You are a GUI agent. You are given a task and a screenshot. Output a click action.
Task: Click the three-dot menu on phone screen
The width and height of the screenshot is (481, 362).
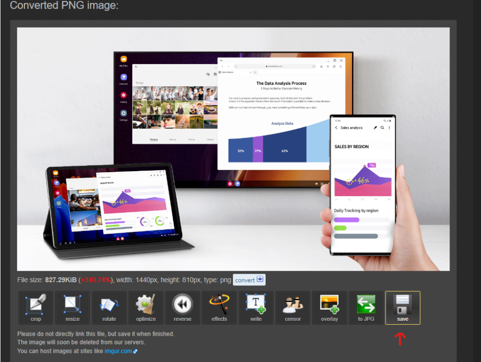[389, 128]
